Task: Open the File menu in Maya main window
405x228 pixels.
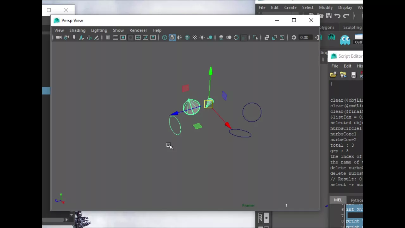Action: click(x=262, y=8)
